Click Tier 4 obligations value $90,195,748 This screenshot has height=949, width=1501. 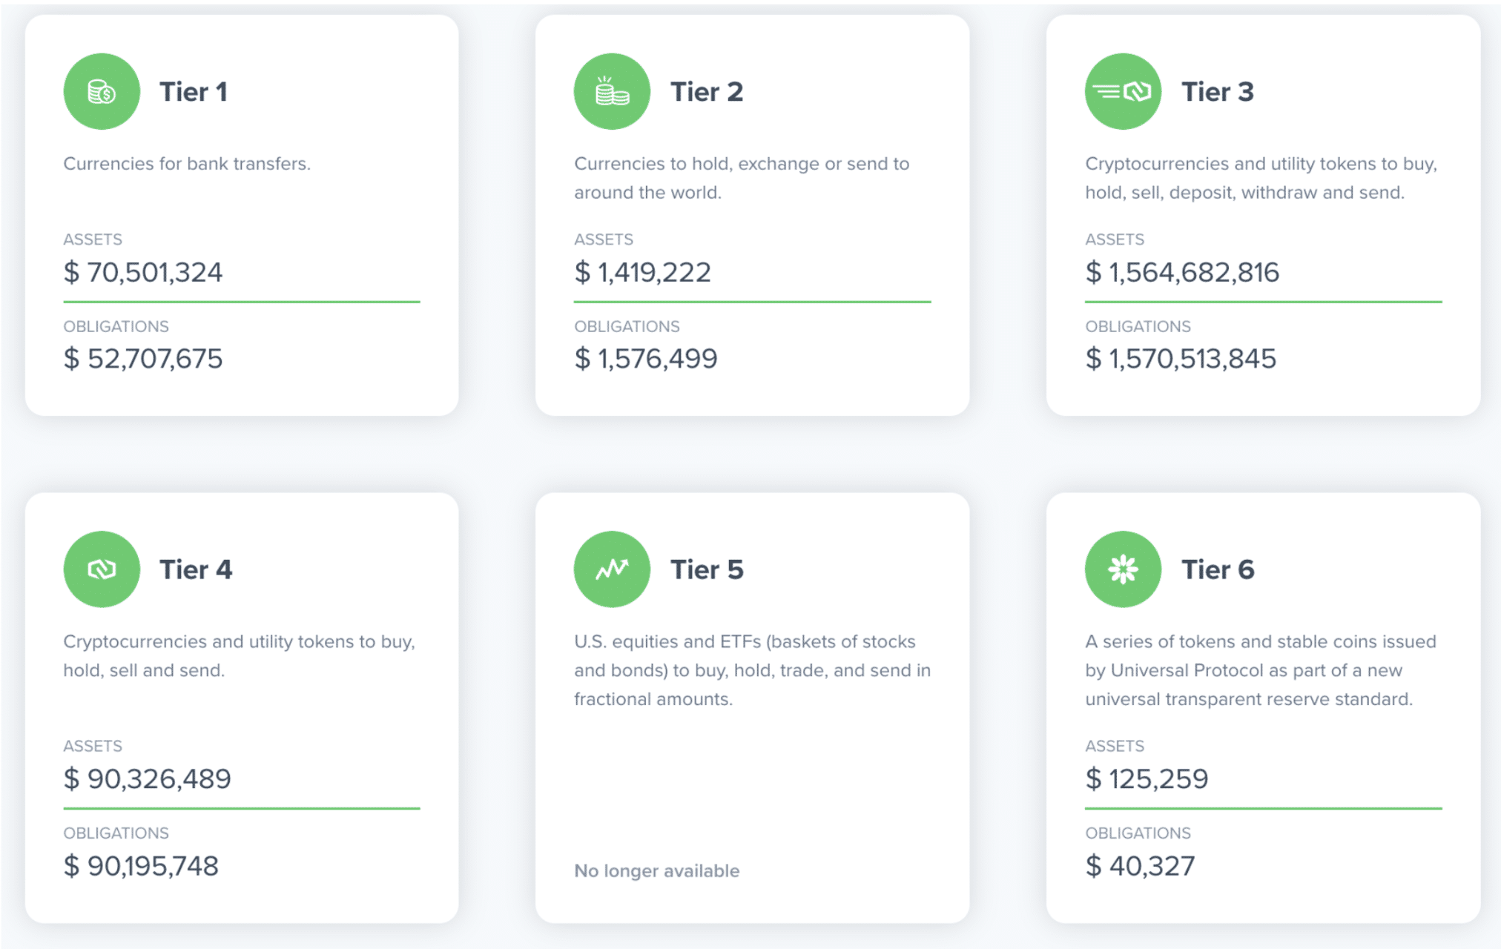pyautogui.click(x=141, y=866)
